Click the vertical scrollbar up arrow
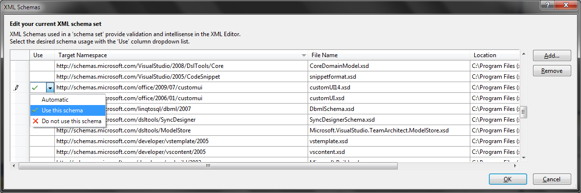 pos(524,54)
